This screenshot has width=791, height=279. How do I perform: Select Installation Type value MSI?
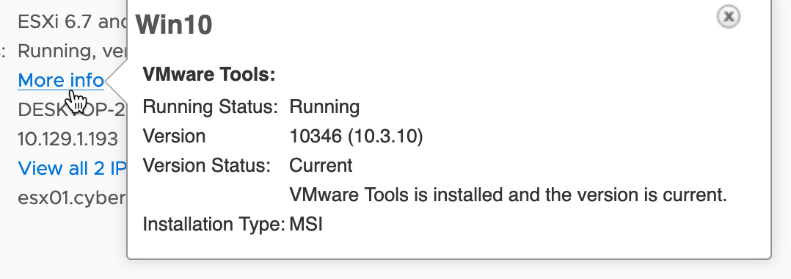(306, 224)
